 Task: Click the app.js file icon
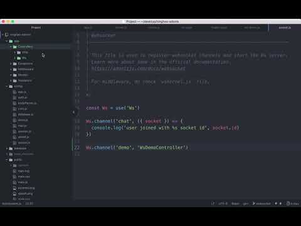click(14, 92)
